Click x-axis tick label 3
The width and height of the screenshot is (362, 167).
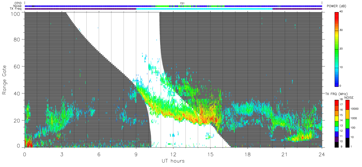[62, 154]
